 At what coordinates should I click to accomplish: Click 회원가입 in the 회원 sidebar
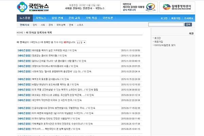158,41
